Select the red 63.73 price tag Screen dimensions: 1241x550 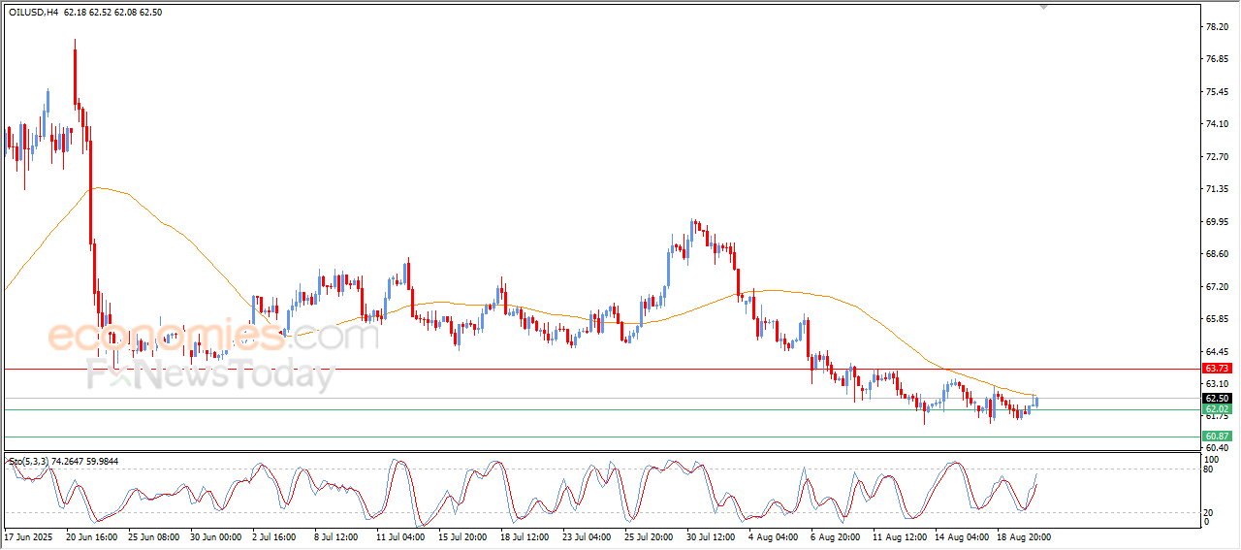tap(1217, 369)
